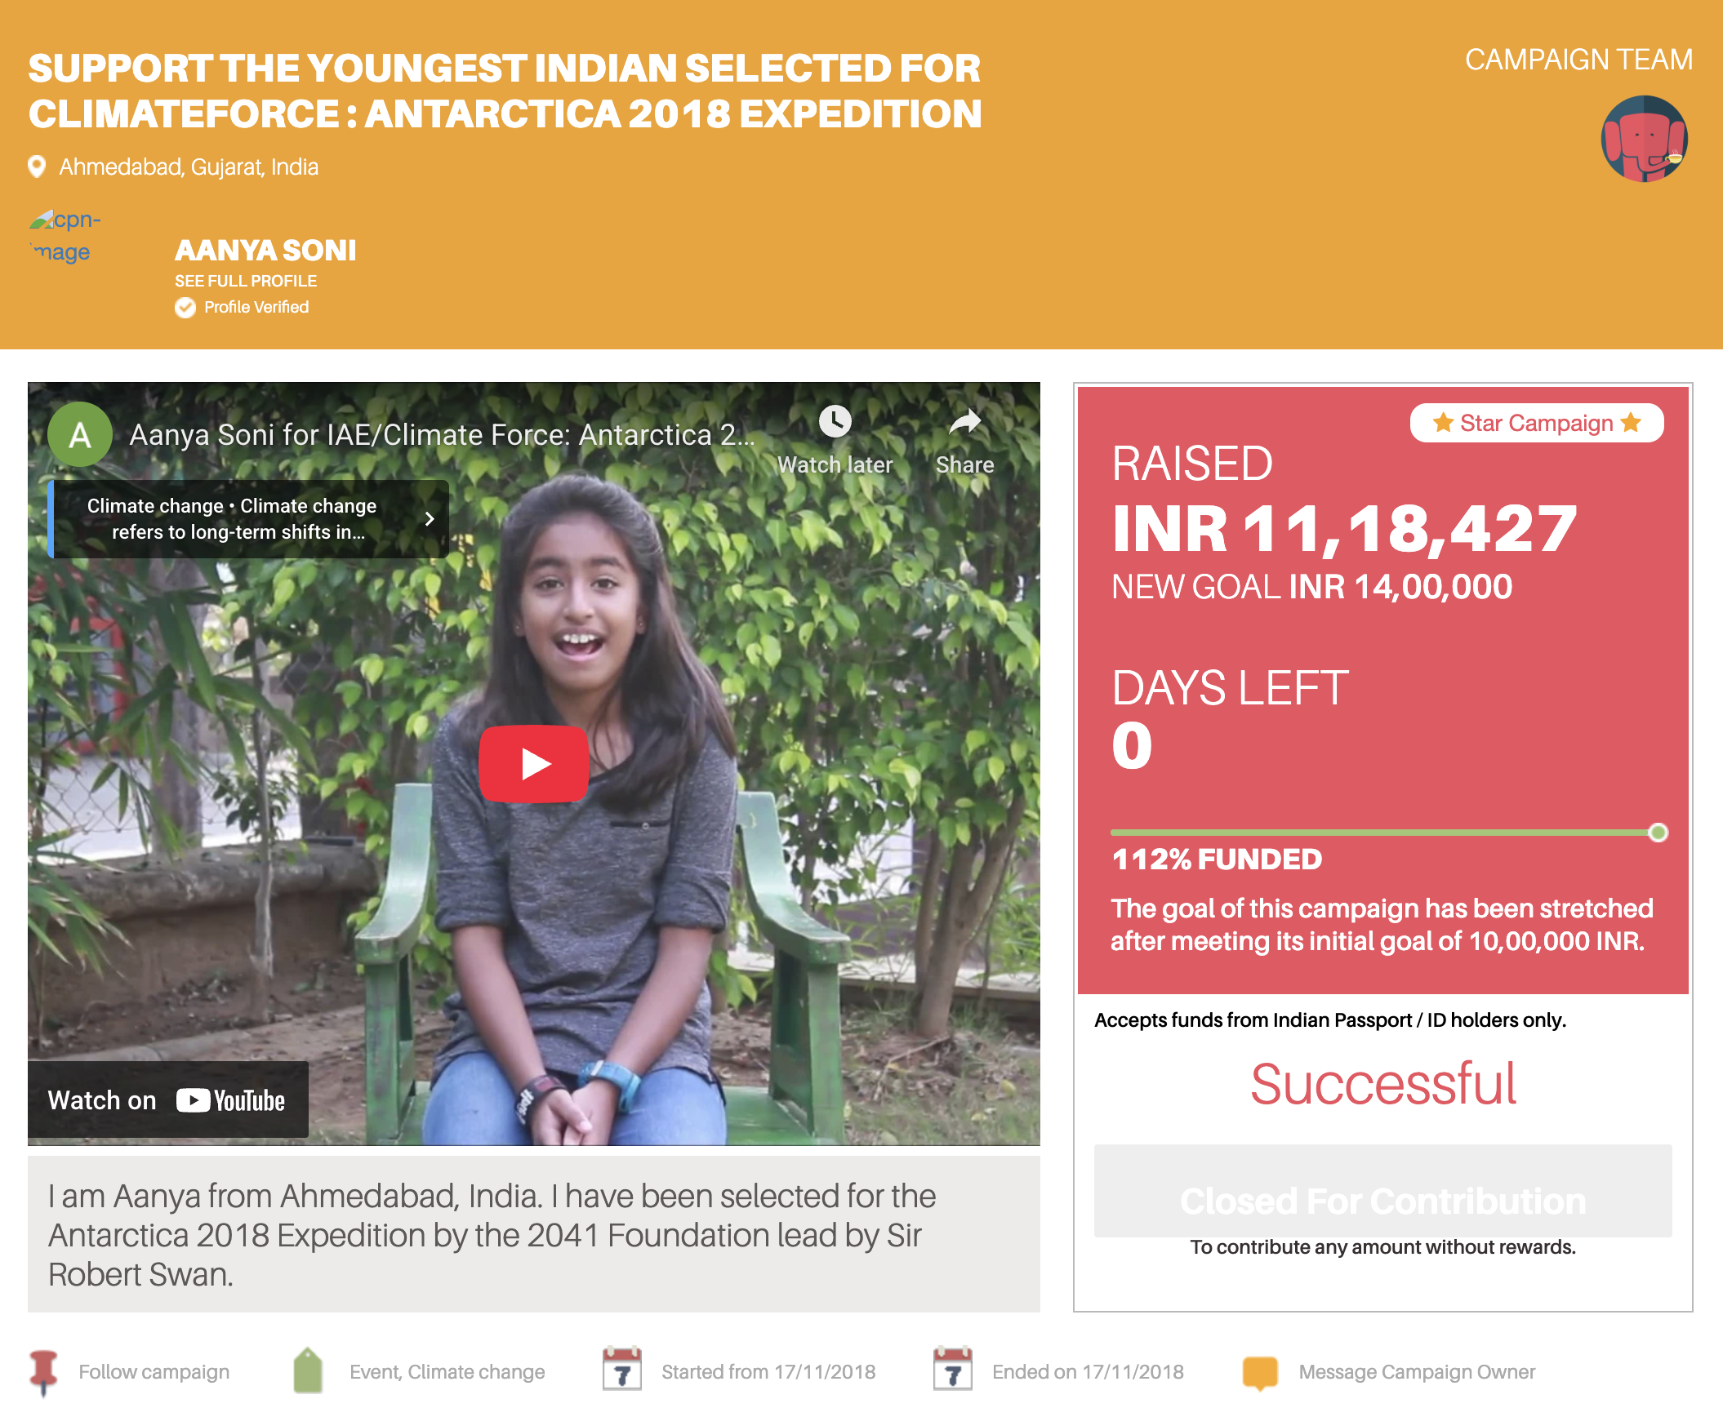
Task: Open the campaign team elephant avatar
Action: click(1644, 139)
